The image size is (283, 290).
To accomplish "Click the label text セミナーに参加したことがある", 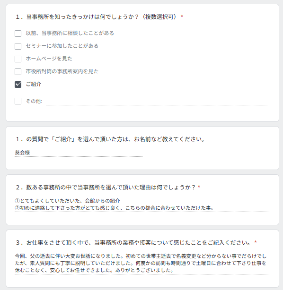I will [x=62, y=46].
